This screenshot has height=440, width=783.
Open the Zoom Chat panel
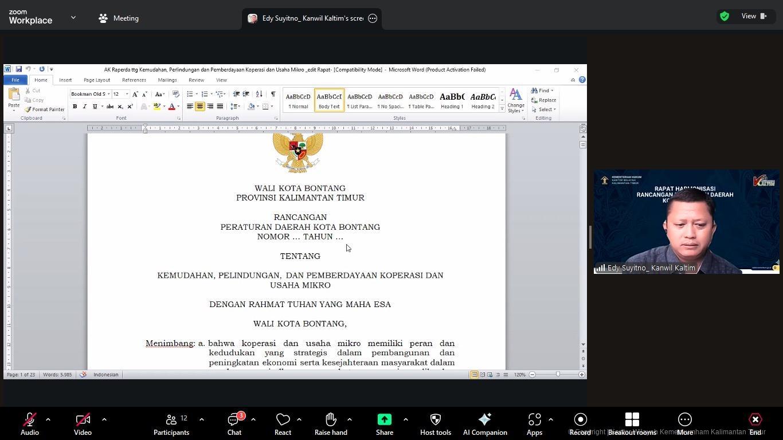[x=234, y=425]
